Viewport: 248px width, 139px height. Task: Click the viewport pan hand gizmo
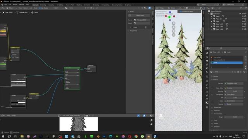pyautogui.click(x=174, y=27)
